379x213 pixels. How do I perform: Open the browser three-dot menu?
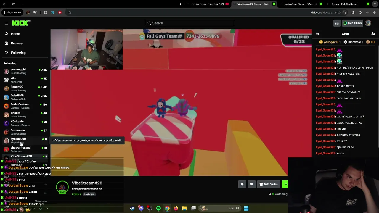click(x=5, y=12)
